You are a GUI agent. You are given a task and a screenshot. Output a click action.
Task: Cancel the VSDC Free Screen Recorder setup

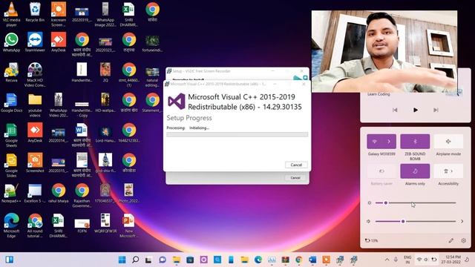295,178
